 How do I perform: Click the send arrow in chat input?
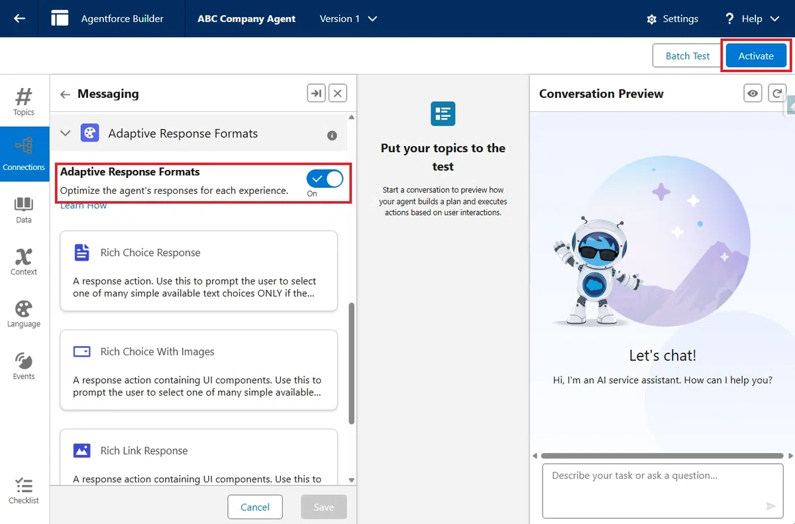point(770,505)
